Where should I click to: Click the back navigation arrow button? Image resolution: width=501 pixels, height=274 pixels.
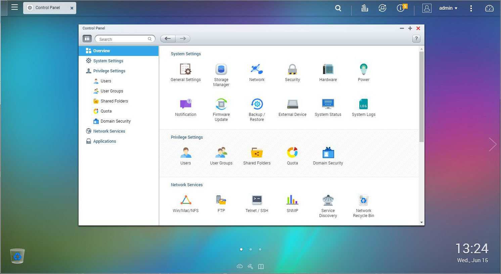pyautogui.click(x=168, y=39)
